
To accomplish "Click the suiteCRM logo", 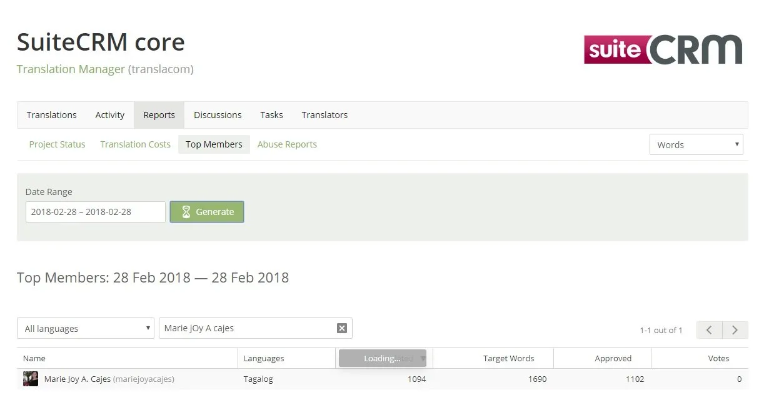I will click(x=663, y=49).
